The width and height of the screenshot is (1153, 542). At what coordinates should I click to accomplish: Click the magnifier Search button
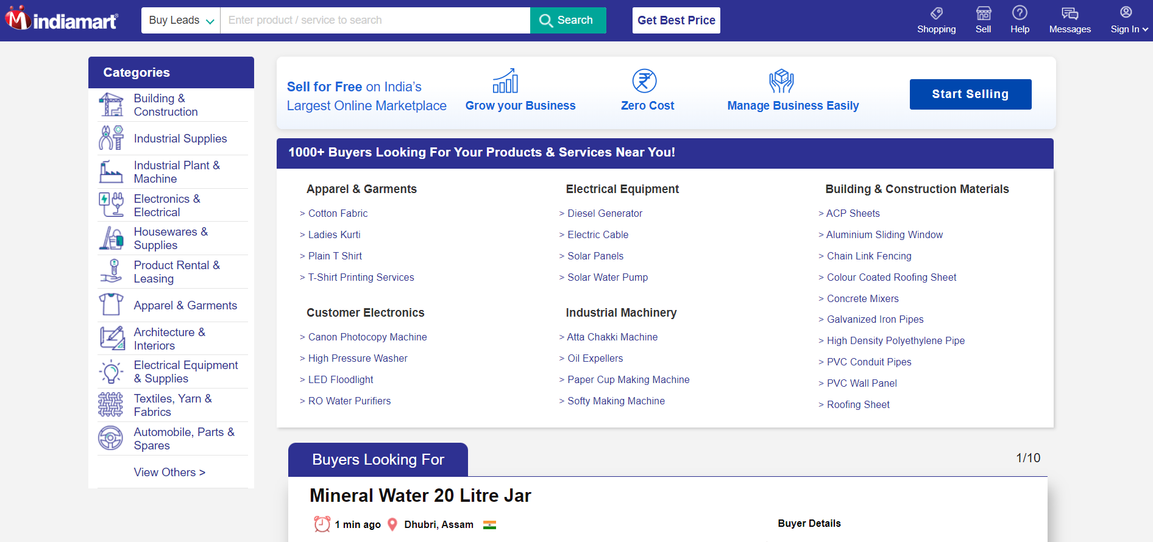point(568,20)
